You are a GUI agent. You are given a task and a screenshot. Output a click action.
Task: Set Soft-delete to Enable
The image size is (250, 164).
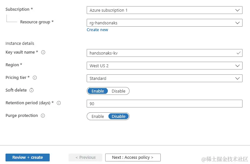98,91
